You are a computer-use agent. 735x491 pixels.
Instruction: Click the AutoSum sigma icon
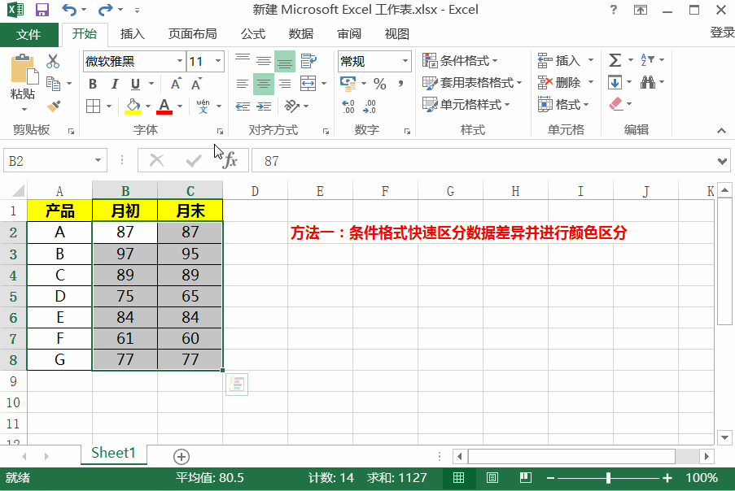(615, 60)
